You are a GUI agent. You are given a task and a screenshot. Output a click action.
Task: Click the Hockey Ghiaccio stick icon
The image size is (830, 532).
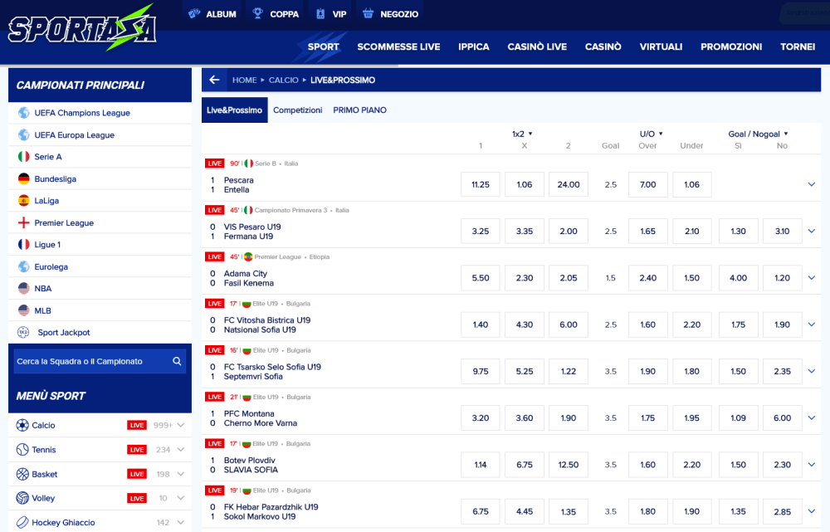[x=22, y=522]
